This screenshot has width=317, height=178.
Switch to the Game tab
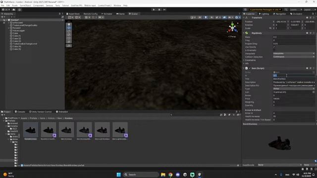(x=120, y=14)
